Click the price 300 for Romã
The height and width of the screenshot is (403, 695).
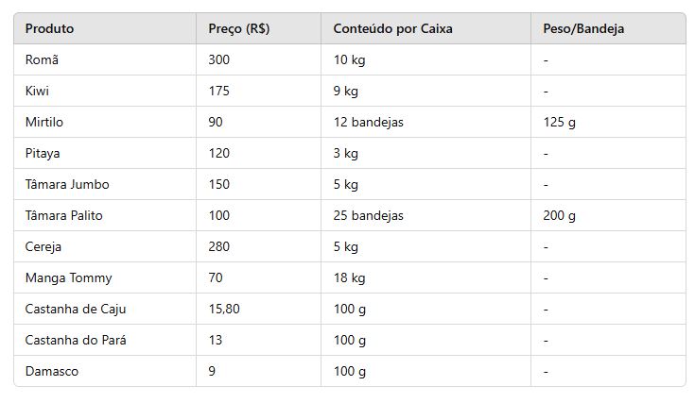[x=218, y=59]
